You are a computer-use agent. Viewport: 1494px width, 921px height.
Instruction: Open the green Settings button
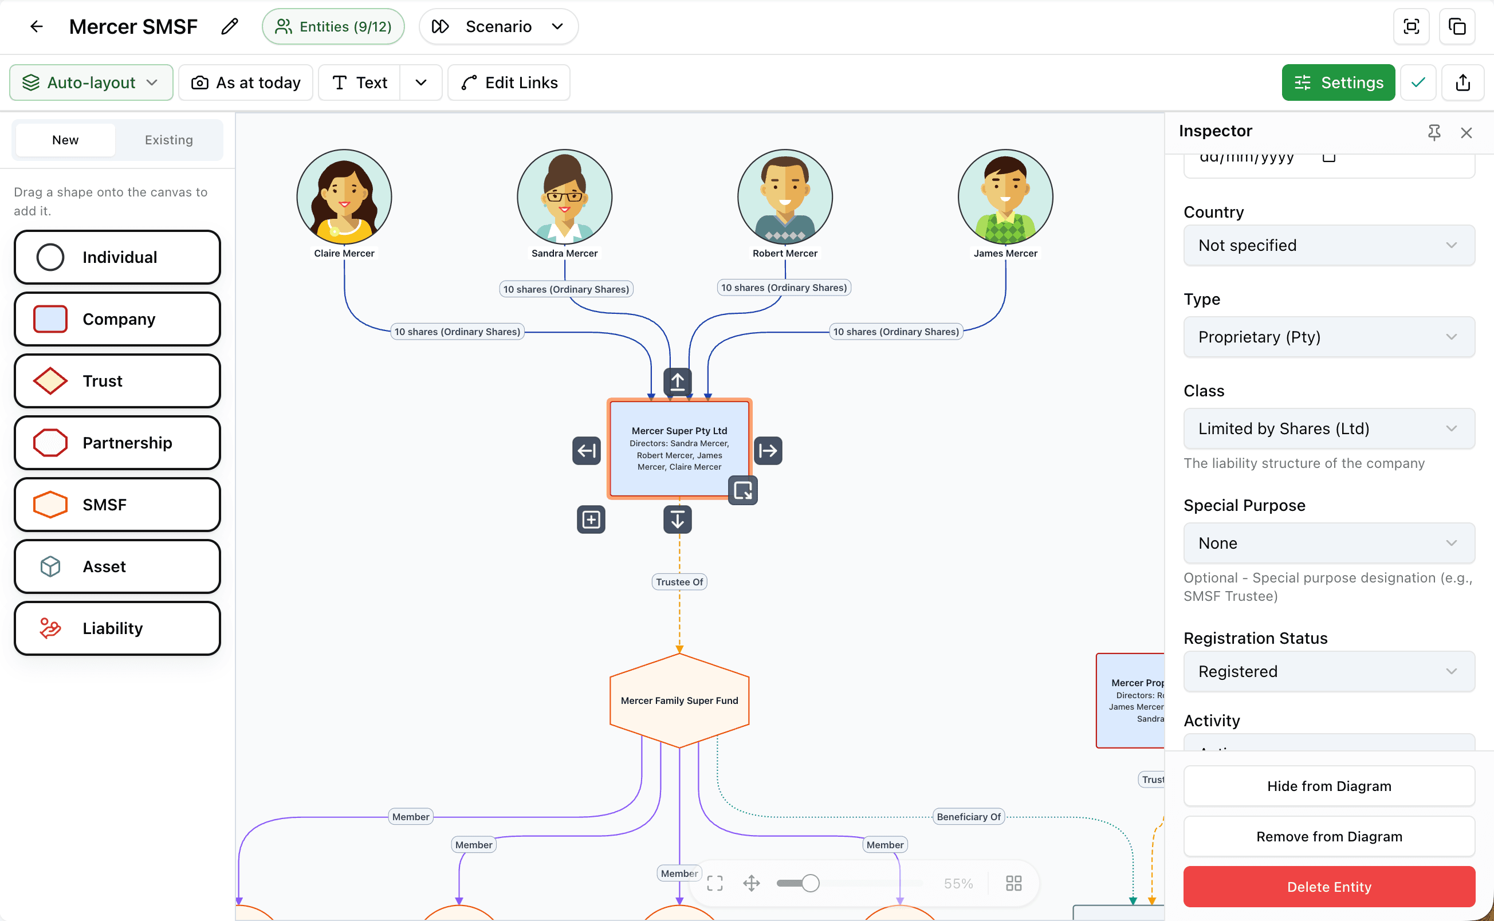coord(1338,82)
